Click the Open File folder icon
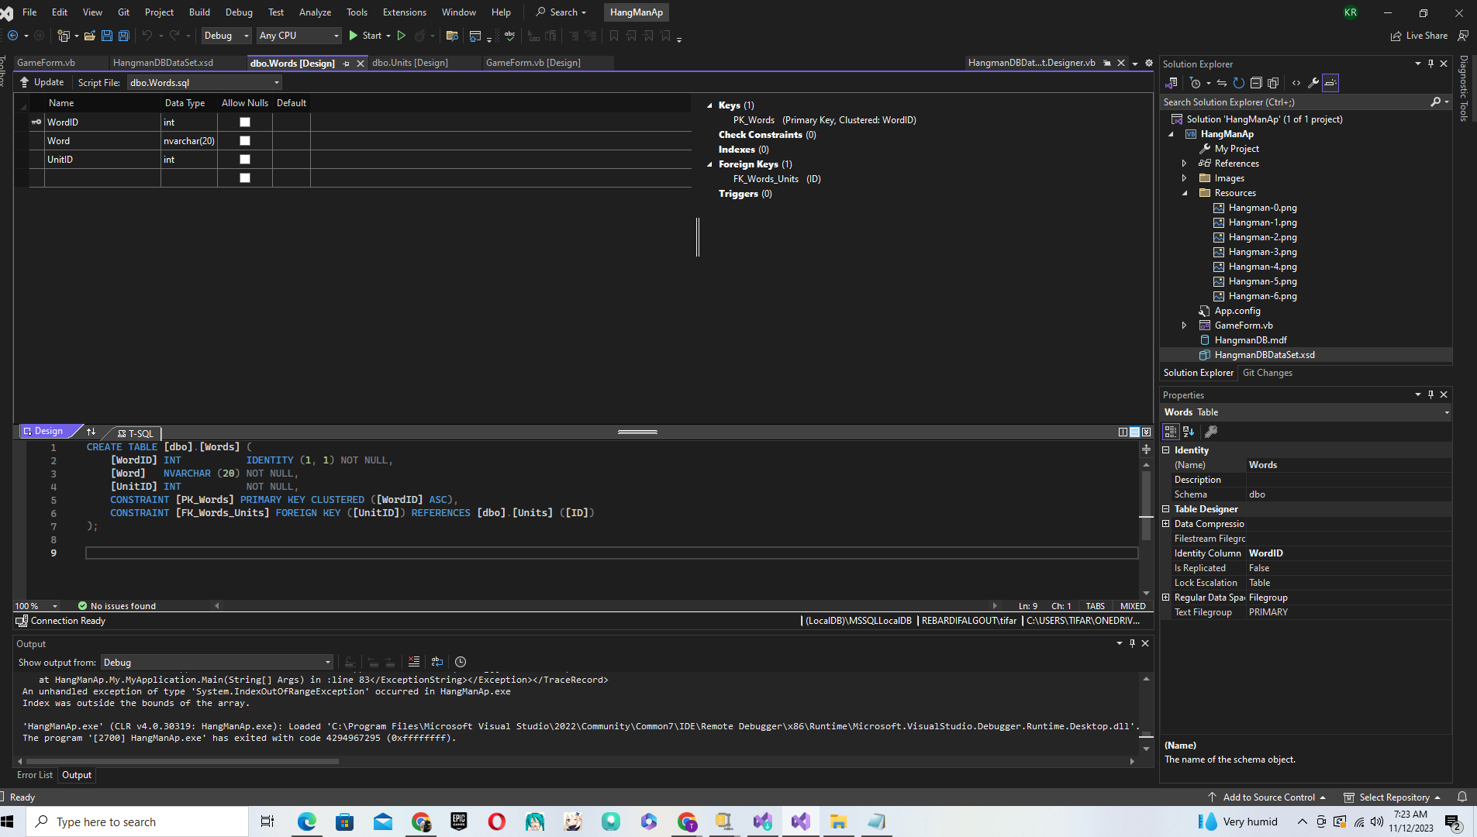The image size is (1477, 837). pyautogui.click(x=90, y=36)
